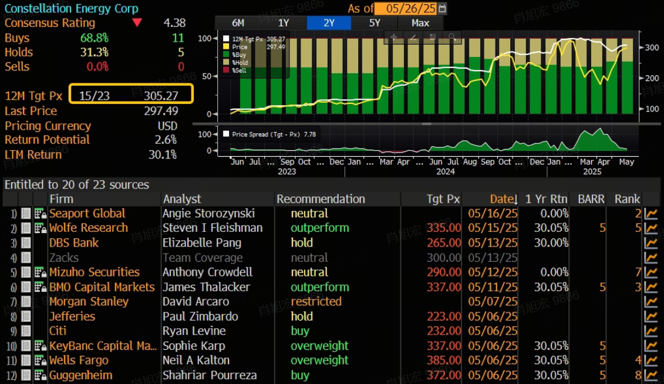Open the chart icon in Wells Fargo row

pyautogui.click(x=650, y=361)
